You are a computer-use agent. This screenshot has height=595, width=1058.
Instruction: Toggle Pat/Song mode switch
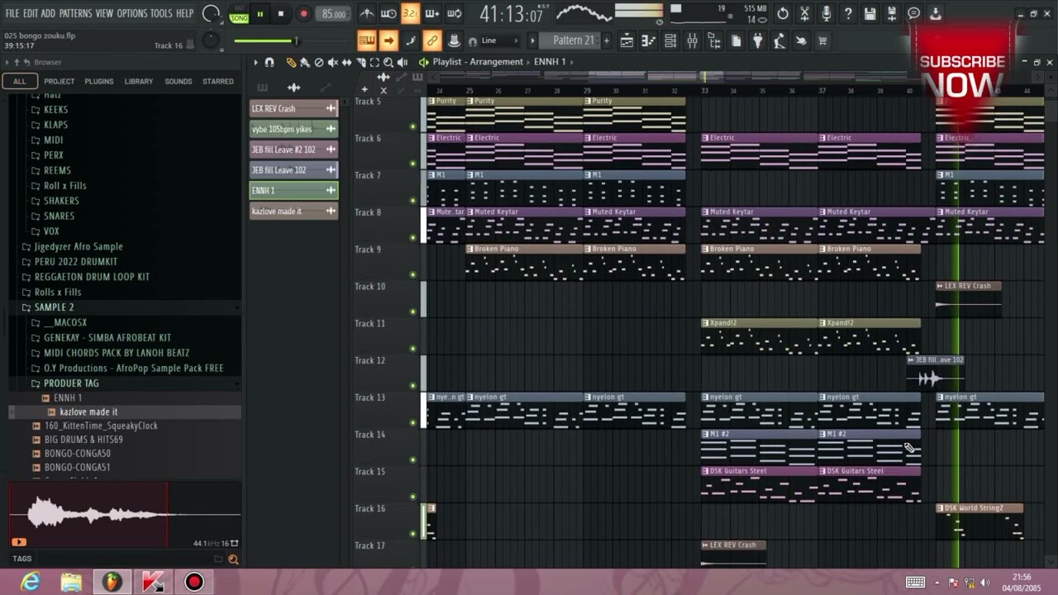click(239, 14)
